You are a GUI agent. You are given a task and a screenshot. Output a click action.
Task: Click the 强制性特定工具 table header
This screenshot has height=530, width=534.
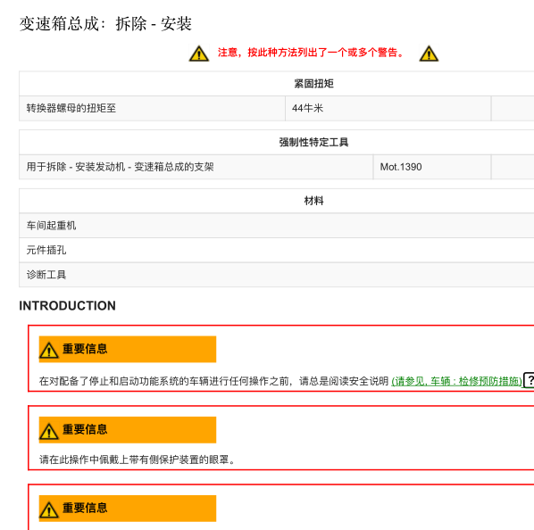point(313,142)
